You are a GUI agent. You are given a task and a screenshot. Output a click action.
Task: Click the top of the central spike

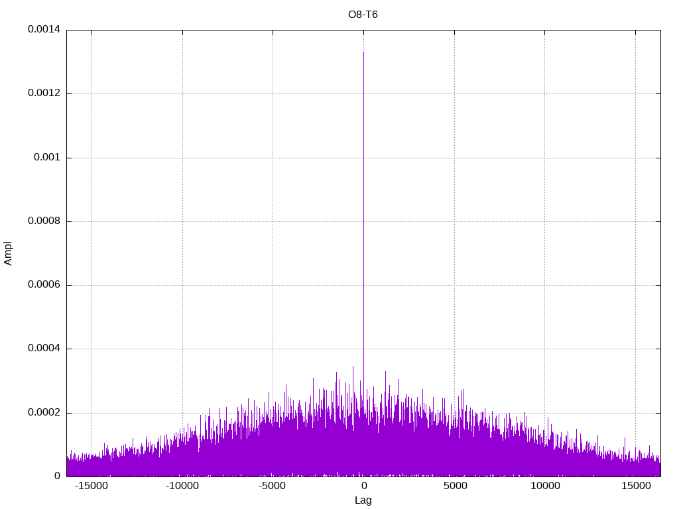363,52
